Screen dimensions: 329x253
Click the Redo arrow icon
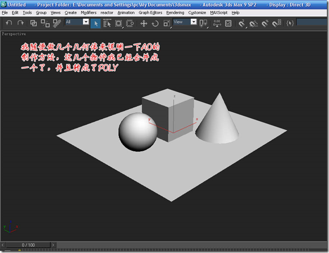(20, 23)
